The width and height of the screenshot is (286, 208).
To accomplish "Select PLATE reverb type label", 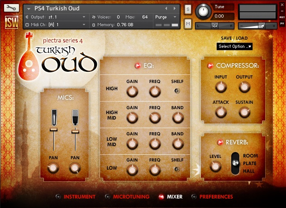I will click(x=250, y=163).
